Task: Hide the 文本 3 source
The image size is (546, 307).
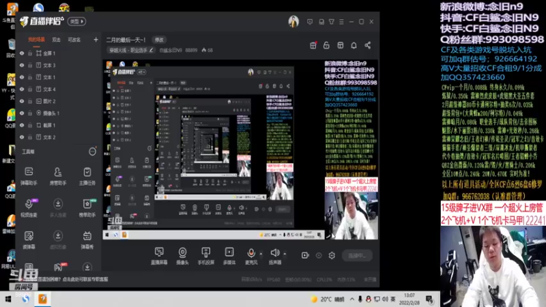Action: coord(22,65)
